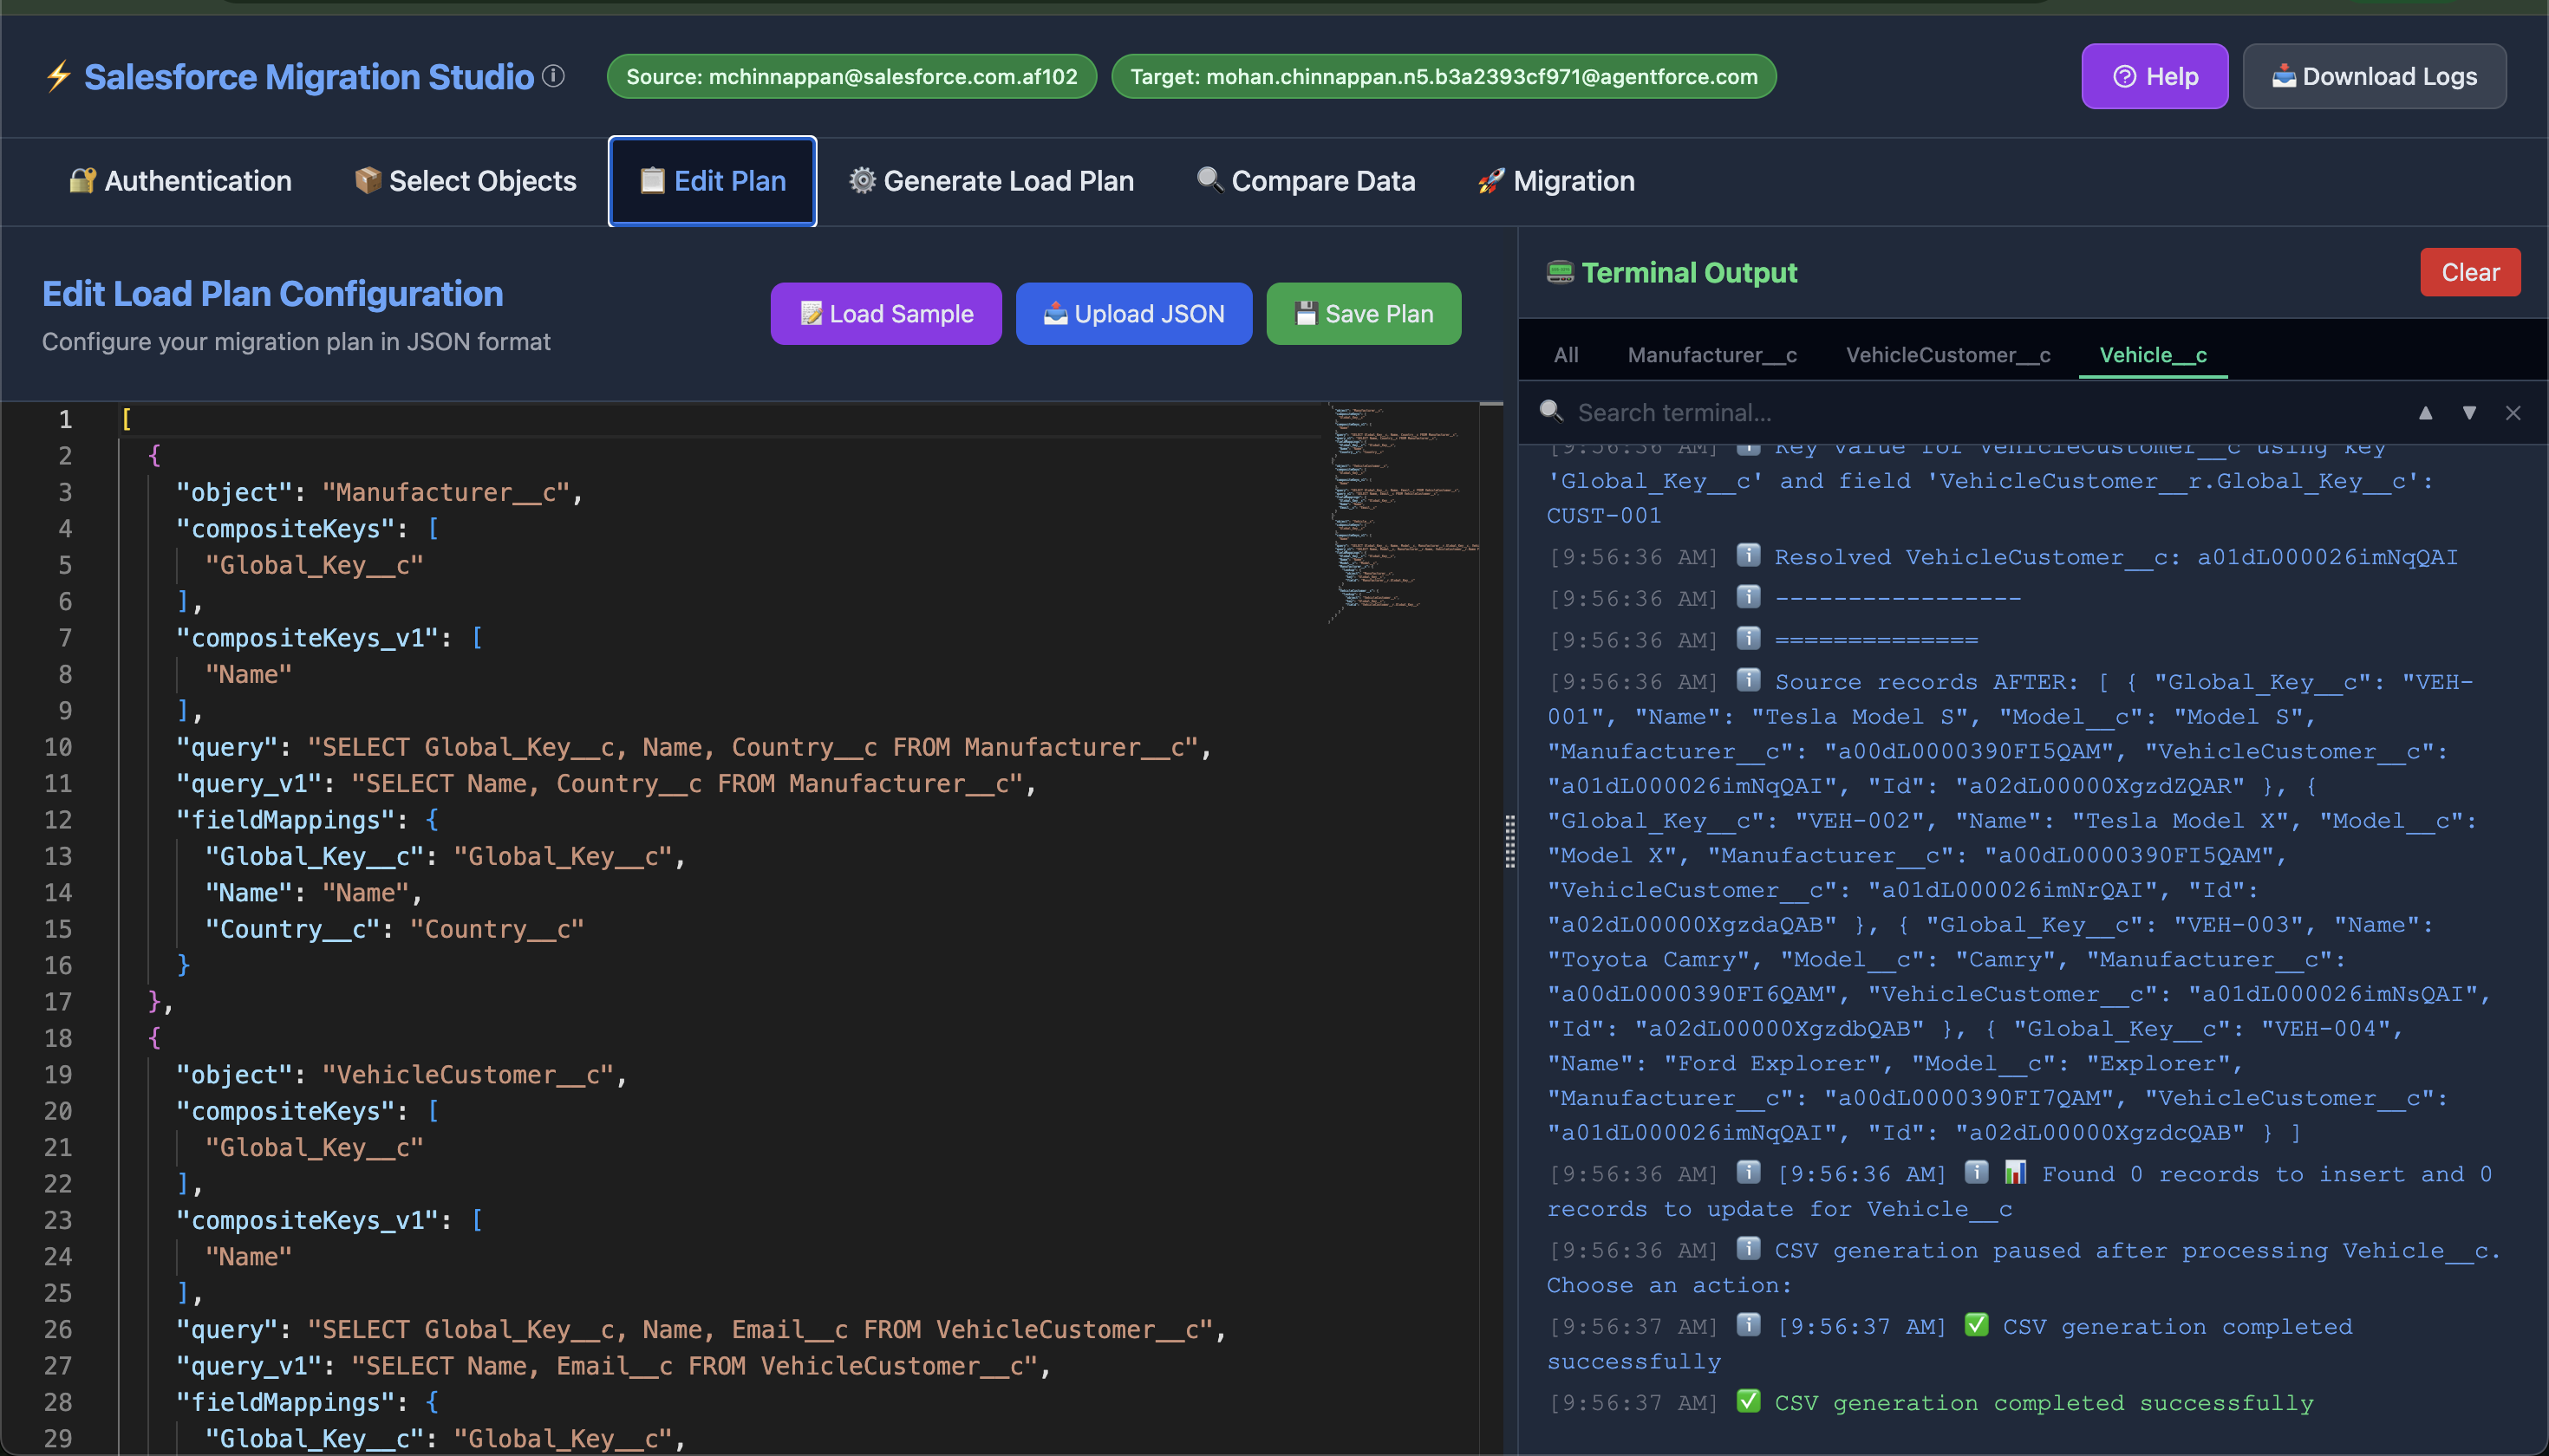Switch to the Select Objects tab

(466, 181)
